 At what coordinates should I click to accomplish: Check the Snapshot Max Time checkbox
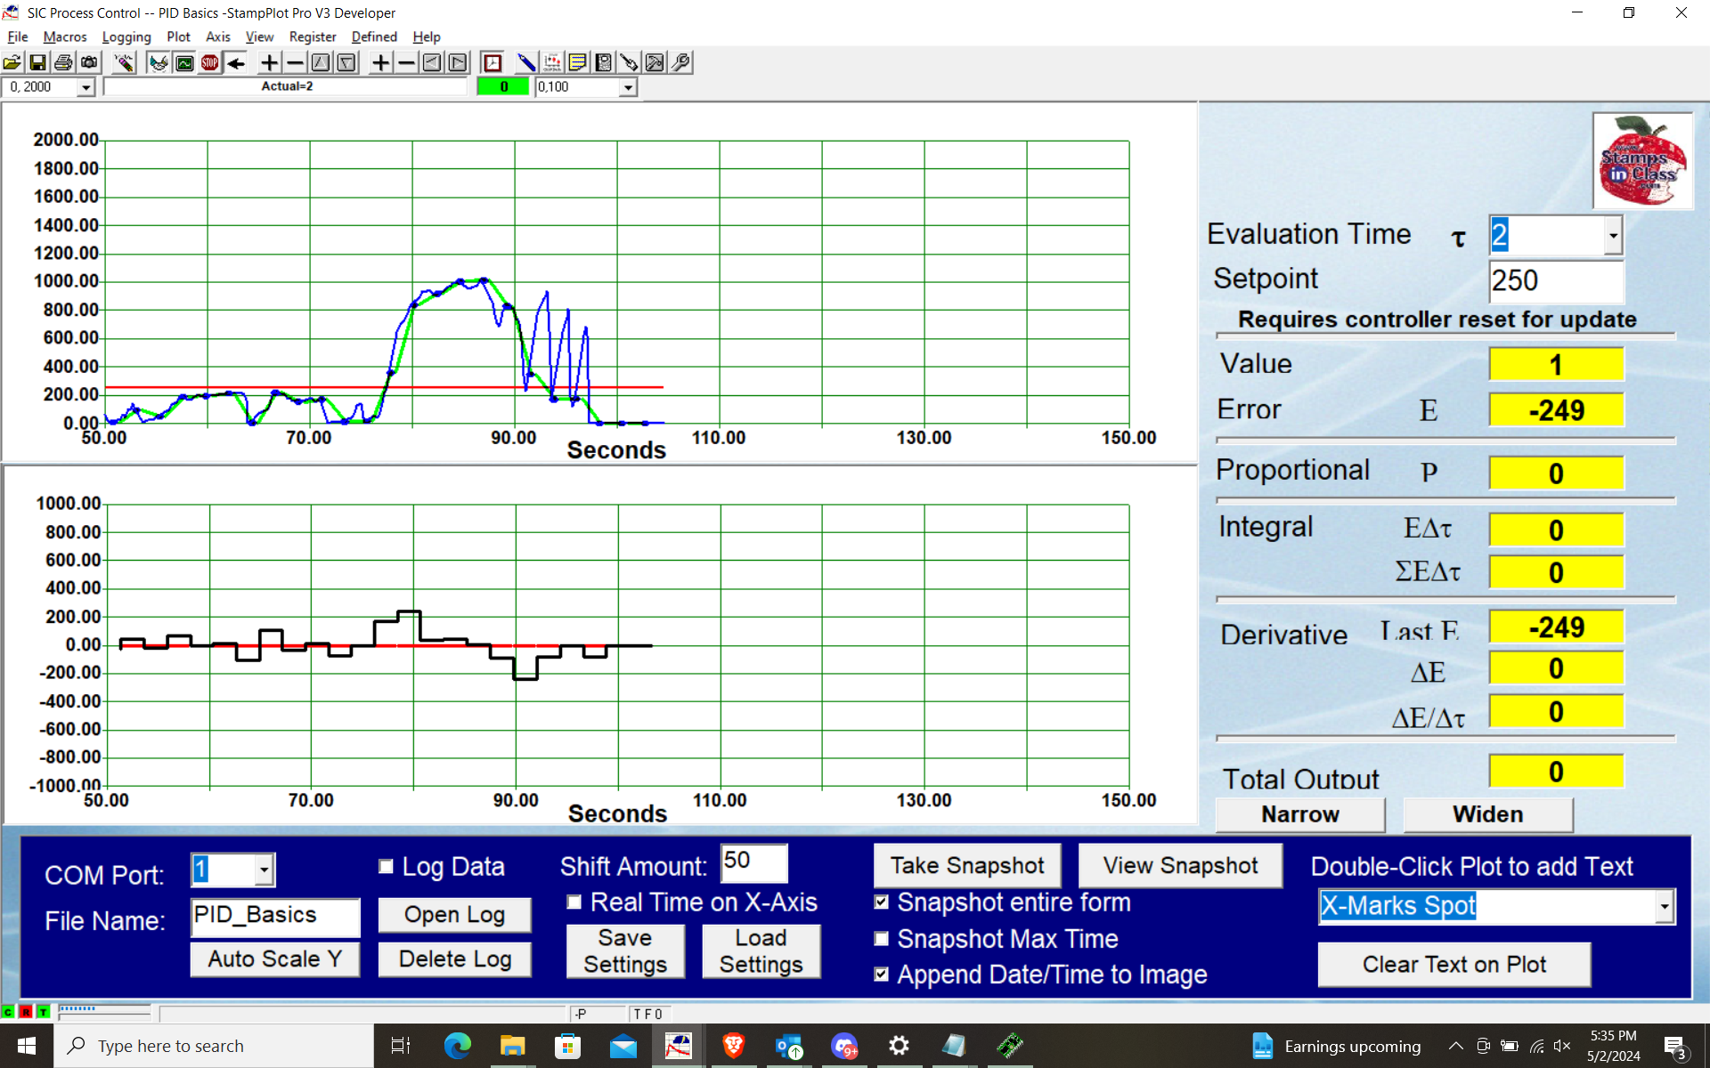pos(882,939)
